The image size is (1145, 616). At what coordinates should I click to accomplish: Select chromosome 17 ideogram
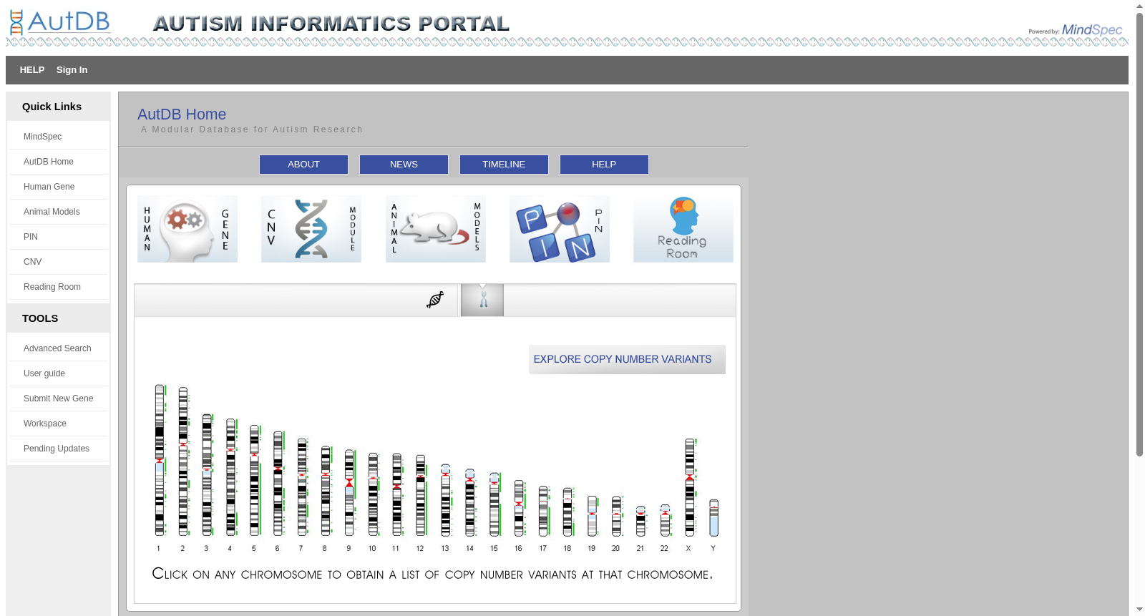tap(543, 511)
